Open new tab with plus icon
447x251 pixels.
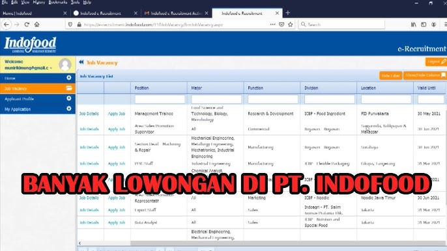point(288,13)
